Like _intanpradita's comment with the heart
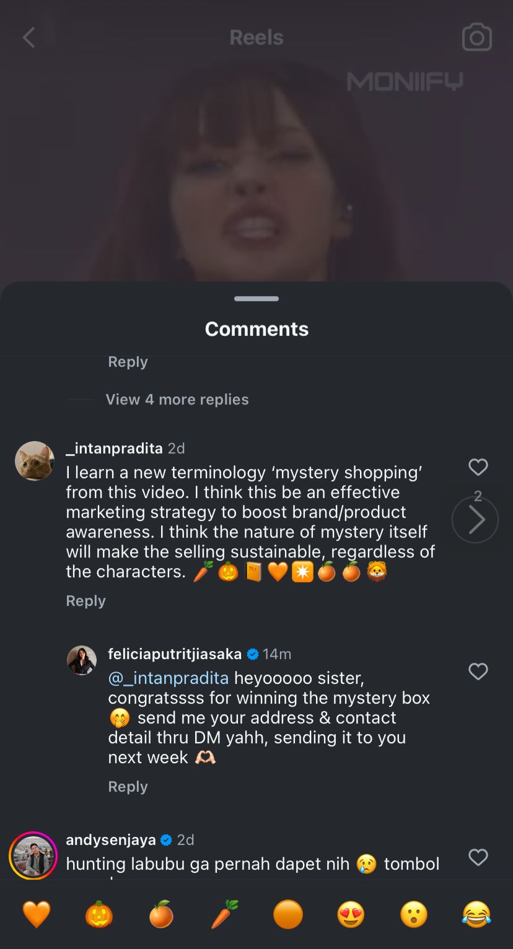Screen dimensions: 513x949 pos(478,467)
